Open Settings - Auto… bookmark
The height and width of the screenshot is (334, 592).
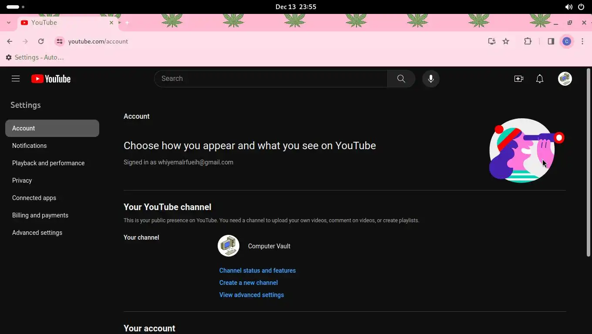[x=35, y=57]
